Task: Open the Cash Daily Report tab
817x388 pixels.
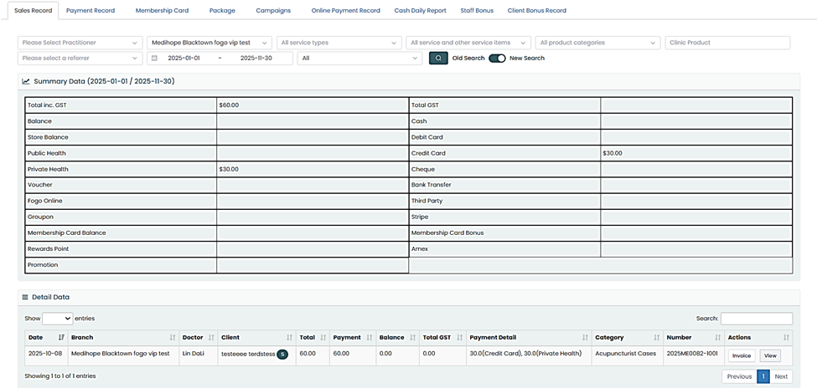Action: pos(420,11)
